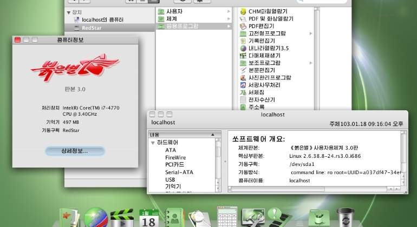Open 기록편집기 from the application list
417x227 pixels.
pyautogui.click(x=257, y=41)
